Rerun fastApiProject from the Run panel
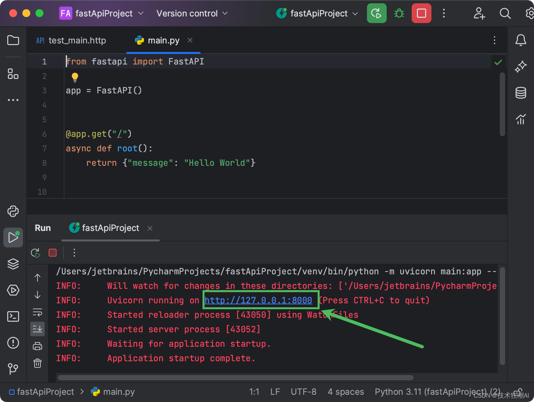534x402 pixels. (x=35, y=253)
